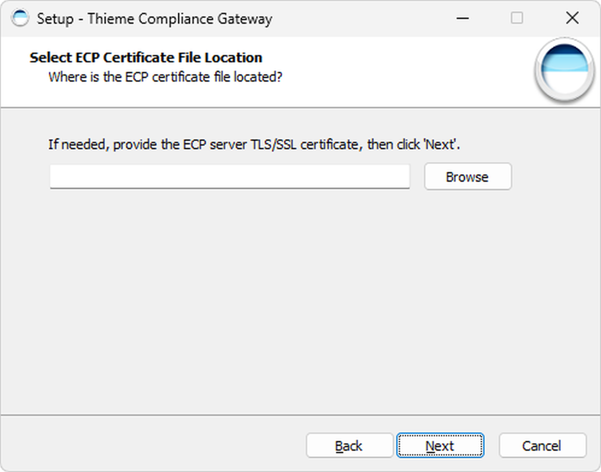Click the 'Select ECP Certificate File Location' heading
The image size is (601, 472).
click(x=146, y=57)
